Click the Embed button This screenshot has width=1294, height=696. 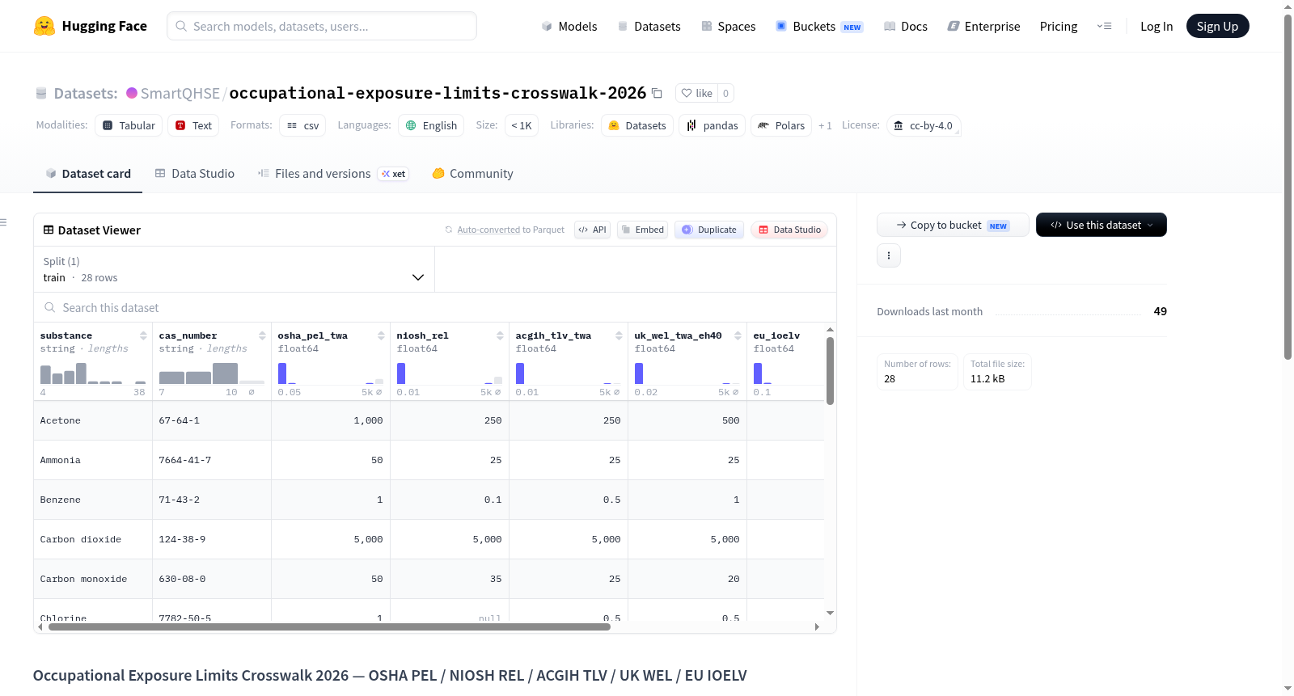[x=643, y=230]
